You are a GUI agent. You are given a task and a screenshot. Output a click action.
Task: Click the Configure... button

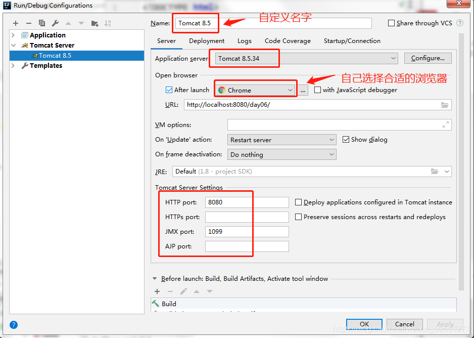click(x=428, y=58)
